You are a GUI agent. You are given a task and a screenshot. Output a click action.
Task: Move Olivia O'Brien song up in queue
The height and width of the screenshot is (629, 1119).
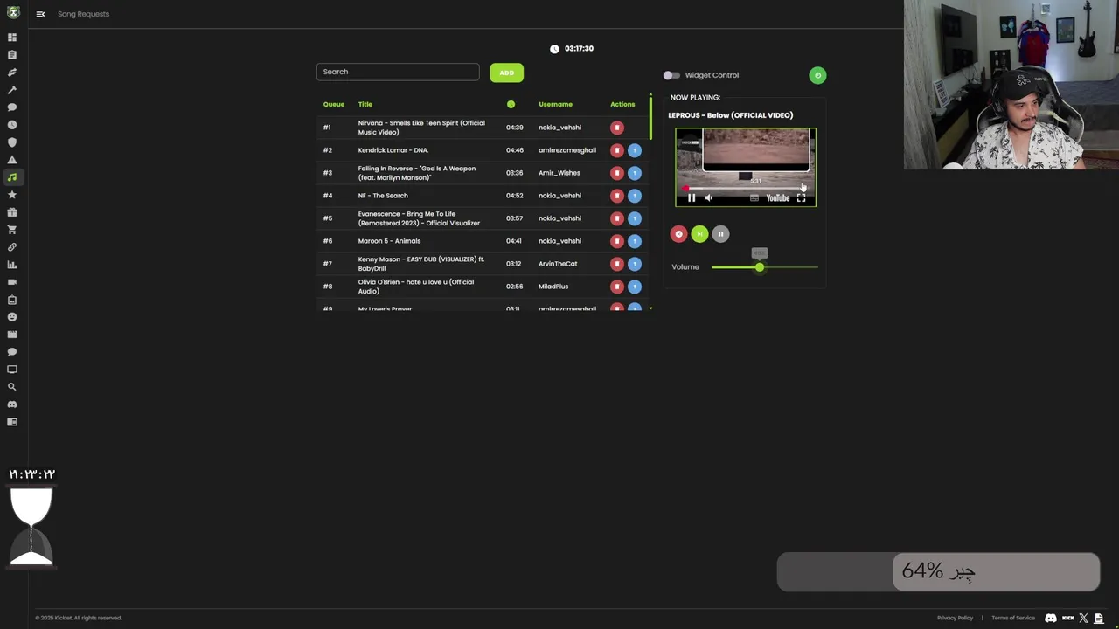click(x=635, y=287)
